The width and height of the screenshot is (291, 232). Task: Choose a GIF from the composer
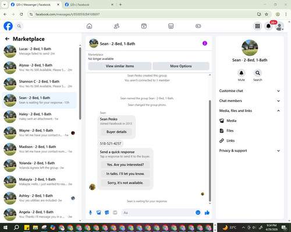(x=115, y=213)
